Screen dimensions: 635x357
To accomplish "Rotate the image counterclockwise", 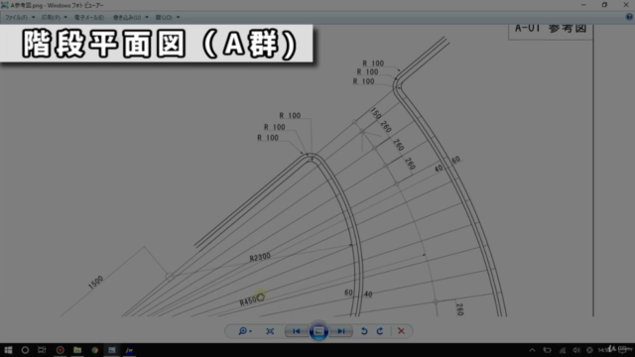I will pos(364,331).
